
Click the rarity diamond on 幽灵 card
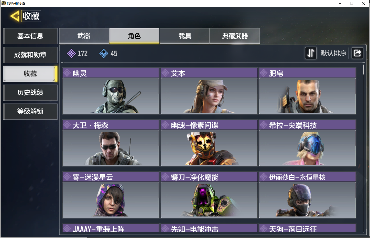coord(67,73)
